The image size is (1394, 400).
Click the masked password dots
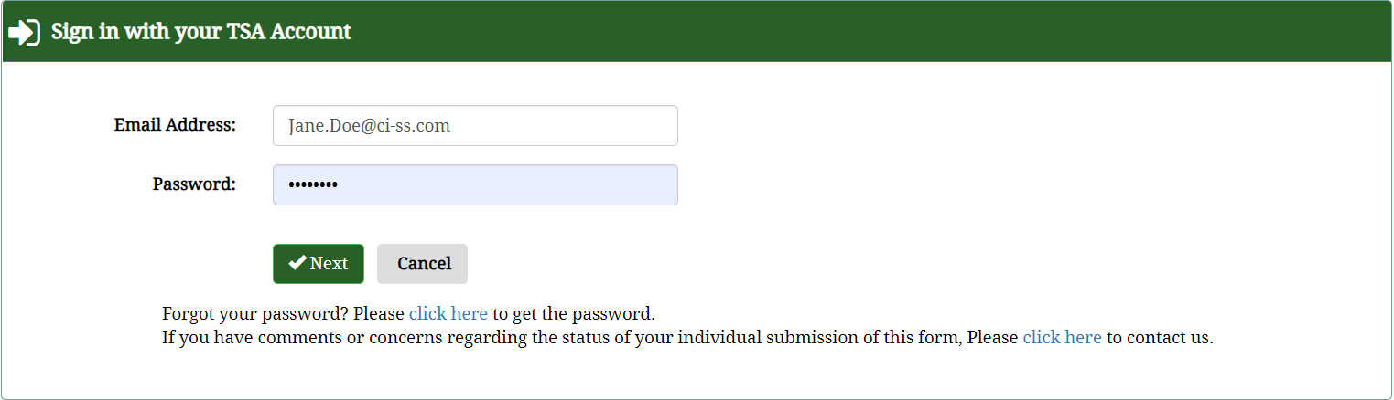pyautogui.click(x=313, y=185)
